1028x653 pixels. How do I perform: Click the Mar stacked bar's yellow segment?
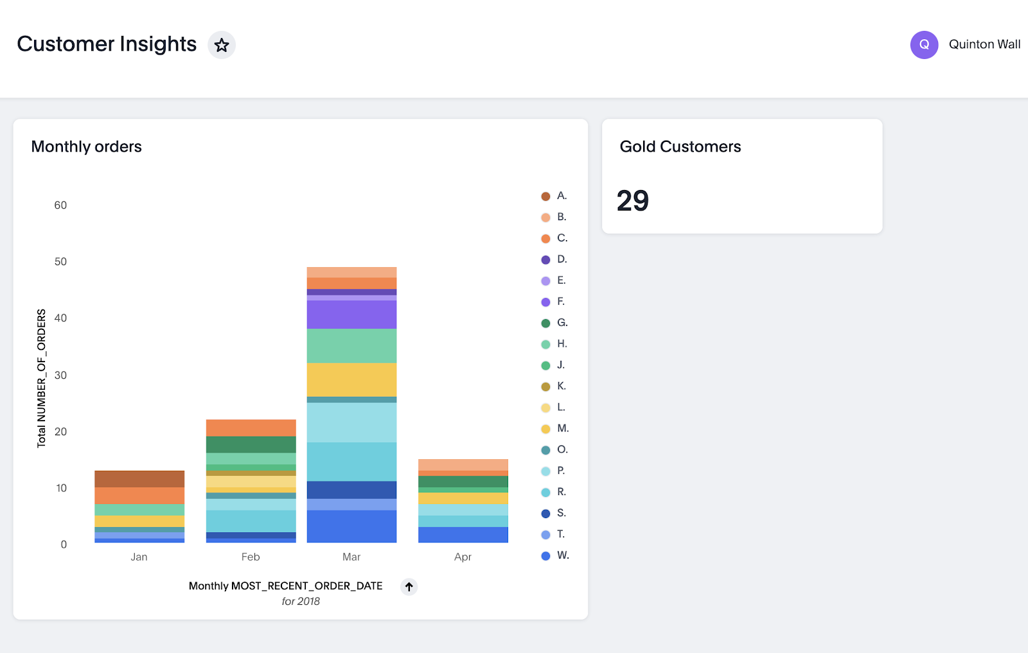(x=351, y=379)
